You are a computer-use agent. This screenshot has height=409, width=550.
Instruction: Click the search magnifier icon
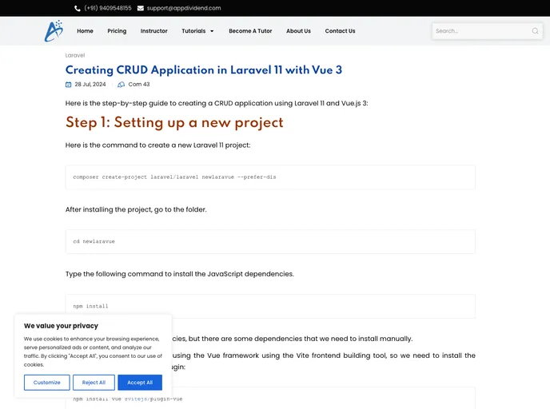[535, 31]
